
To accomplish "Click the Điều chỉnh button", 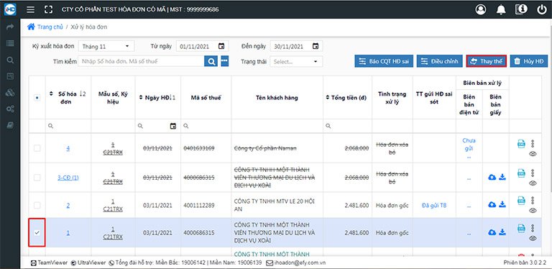I will 440,61.
